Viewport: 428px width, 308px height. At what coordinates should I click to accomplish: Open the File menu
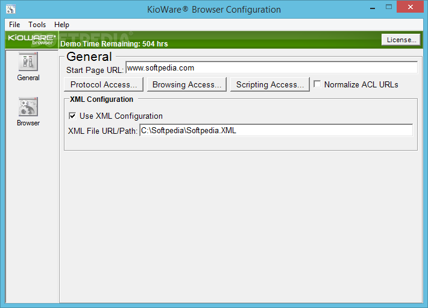(14, 25)
